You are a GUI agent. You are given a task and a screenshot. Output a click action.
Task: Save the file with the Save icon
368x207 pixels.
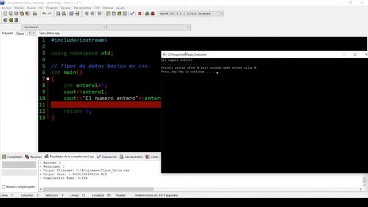(x=16, y=14)
